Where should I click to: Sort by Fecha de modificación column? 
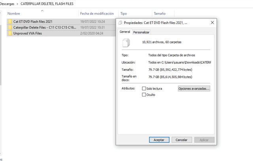click(x=97, y=13)
